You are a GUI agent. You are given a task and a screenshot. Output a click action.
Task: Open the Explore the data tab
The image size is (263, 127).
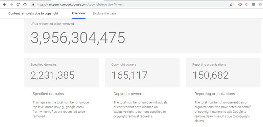point(104,13)
